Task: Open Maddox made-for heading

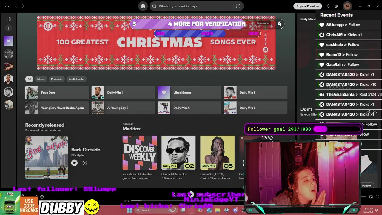Action: tap(132, 129)
